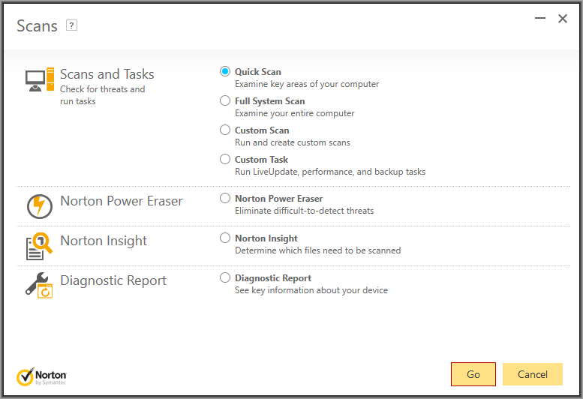Click the Norton Insight section heading
Screen dimensions: 583x399
(104, 241)
